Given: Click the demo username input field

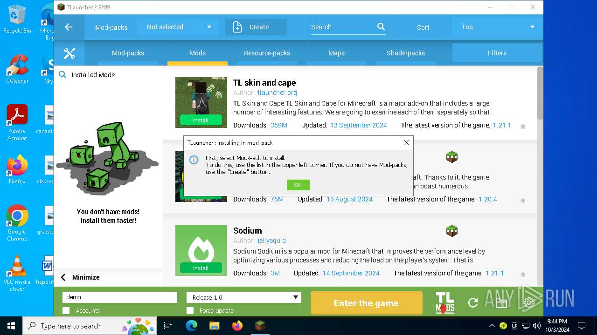Looking at the screenshot, I should [x=120, y=297].
